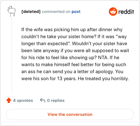140x126 pixels.
Task: Click the View the conversation button
Action: 70,114
